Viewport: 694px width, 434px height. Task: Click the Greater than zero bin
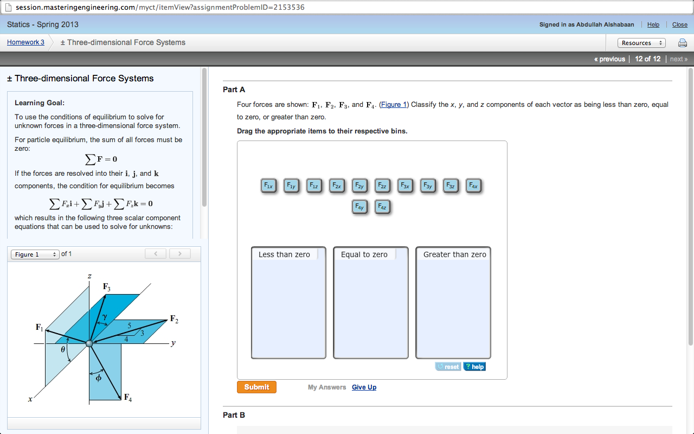point(453,303)
